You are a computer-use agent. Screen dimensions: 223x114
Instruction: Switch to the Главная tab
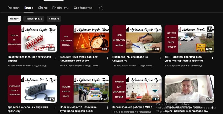13,8
